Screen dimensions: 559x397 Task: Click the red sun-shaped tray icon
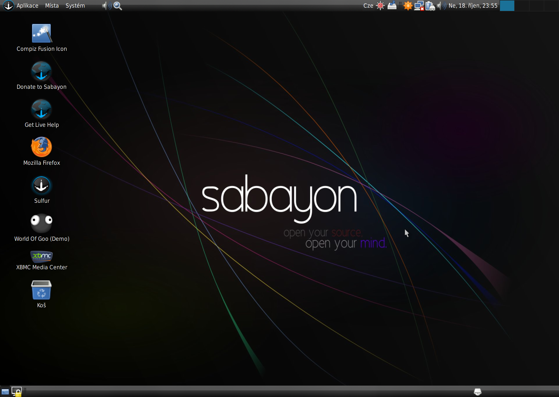point(381,6)
